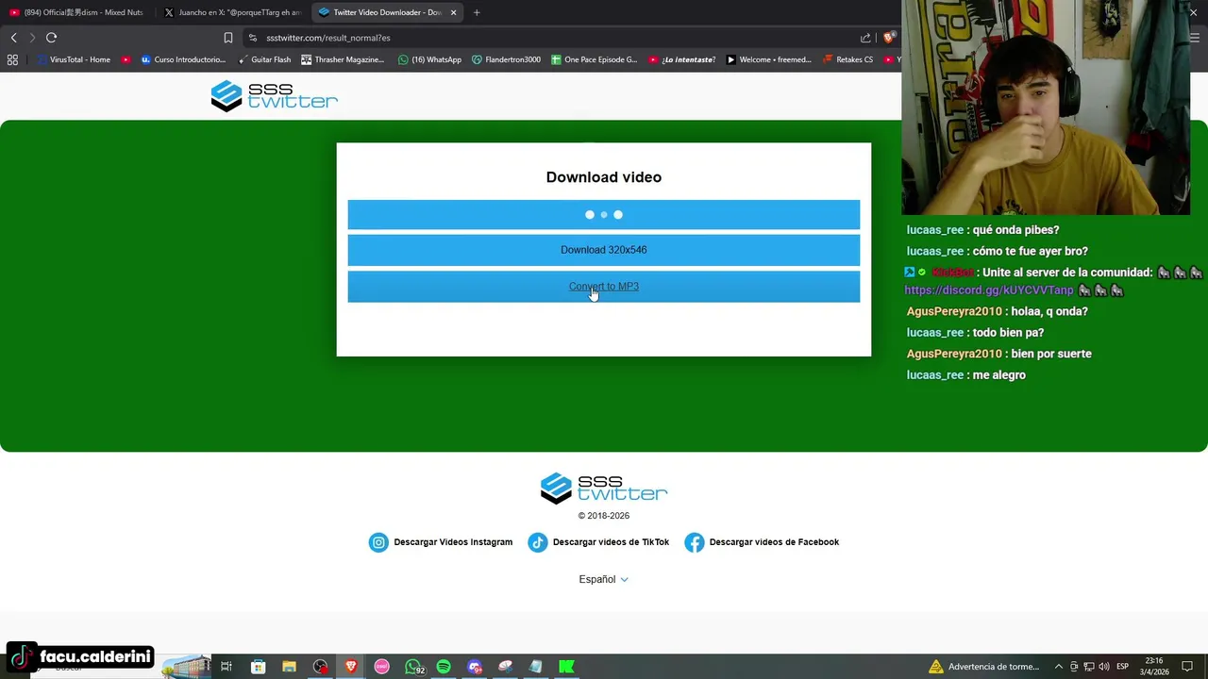Screen dimensions: 1208x679
Task: Open the Thrasher Magazine bookmark
Action: (343, 59)
